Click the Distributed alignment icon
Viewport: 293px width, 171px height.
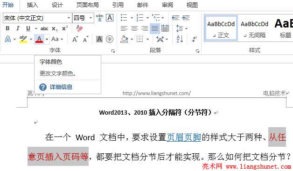(165, 28)
